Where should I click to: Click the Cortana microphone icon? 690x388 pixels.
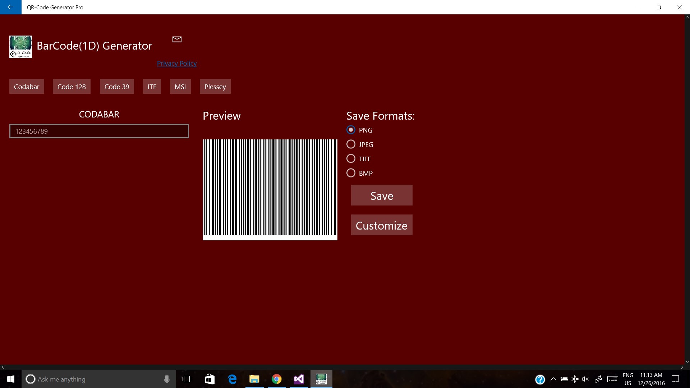point(167,379)
